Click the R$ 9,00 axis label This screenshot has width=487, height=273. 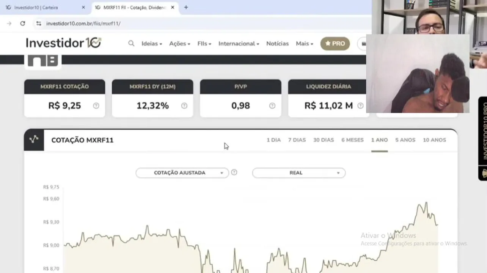tap(51, 245)
